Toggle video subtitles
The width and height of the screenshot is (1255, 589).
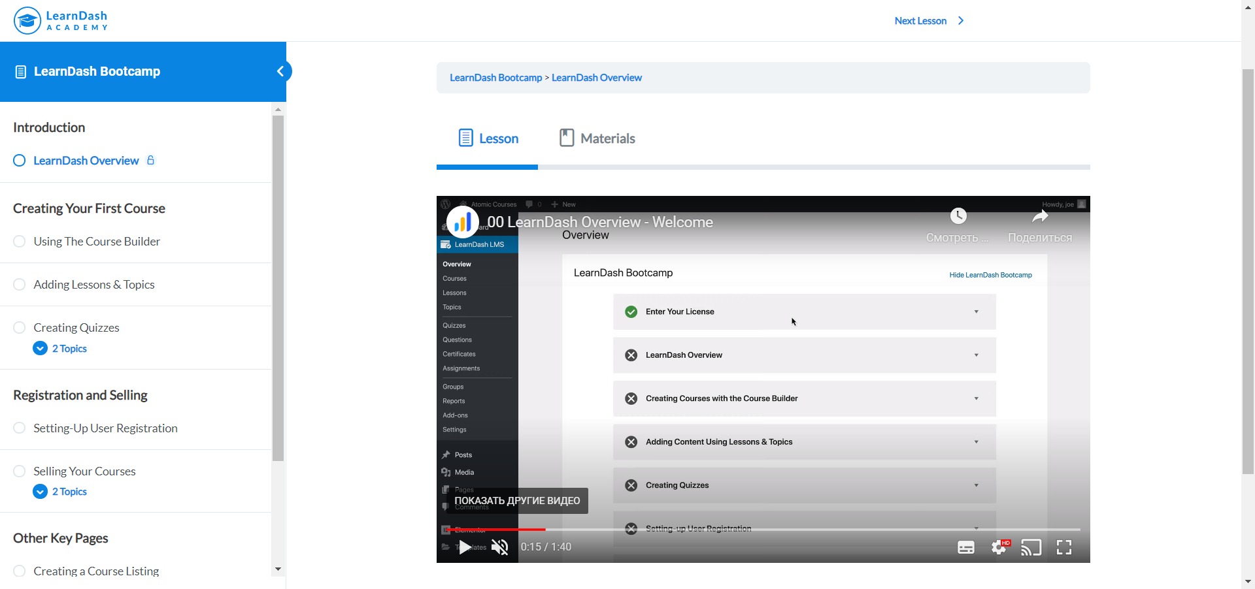pos(966,547)
